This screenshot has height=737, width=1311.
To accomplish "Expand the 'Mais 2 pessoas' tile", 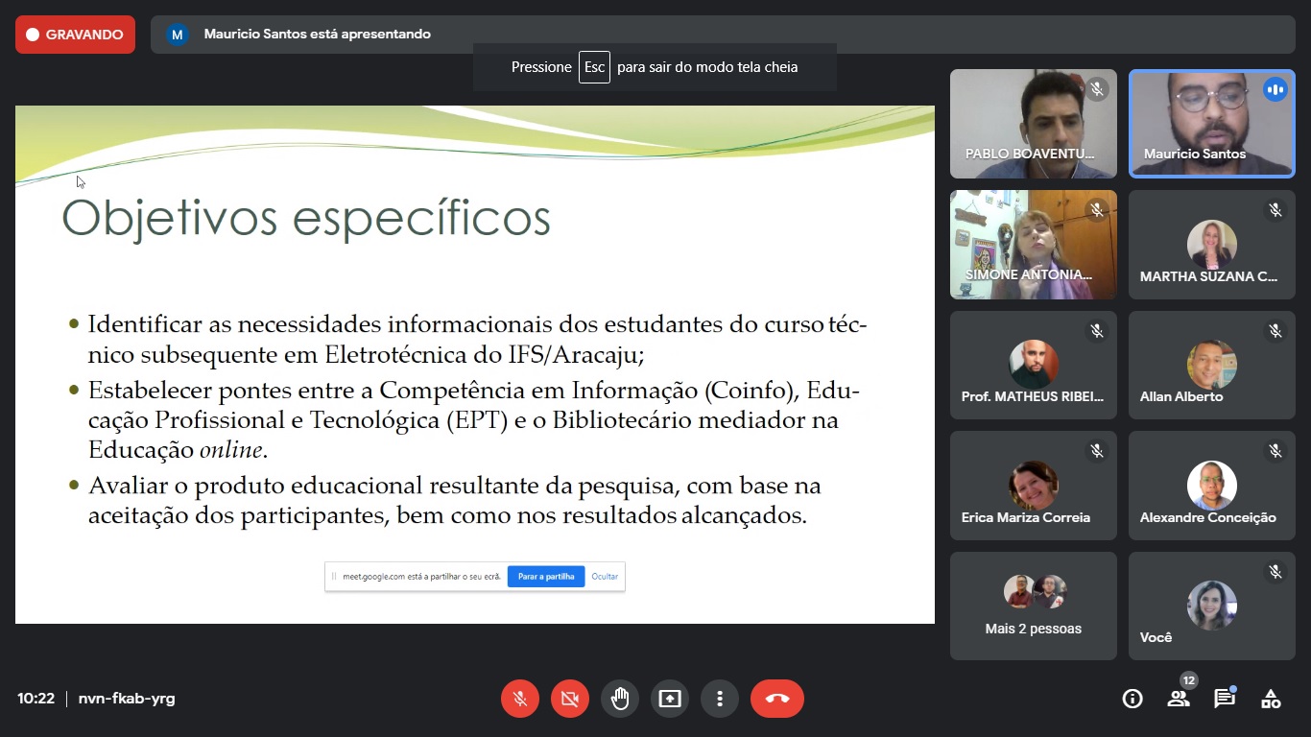I will coord(1033,606).
